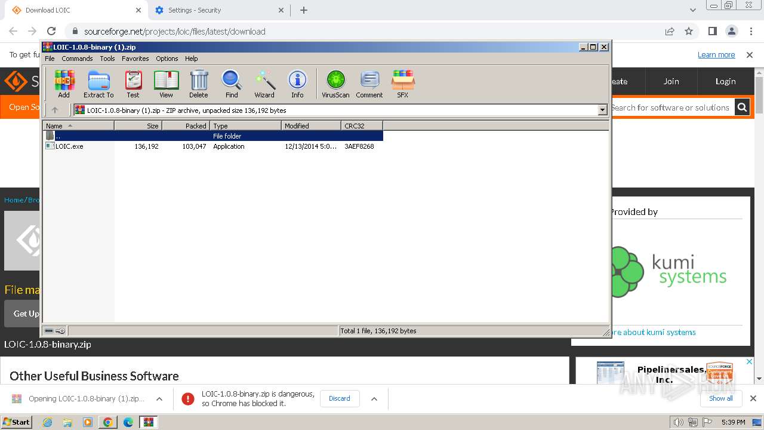Click the Extract To toolbar icon
The width and height of the screenshot is (764, 430).
(x=98, y=84)
